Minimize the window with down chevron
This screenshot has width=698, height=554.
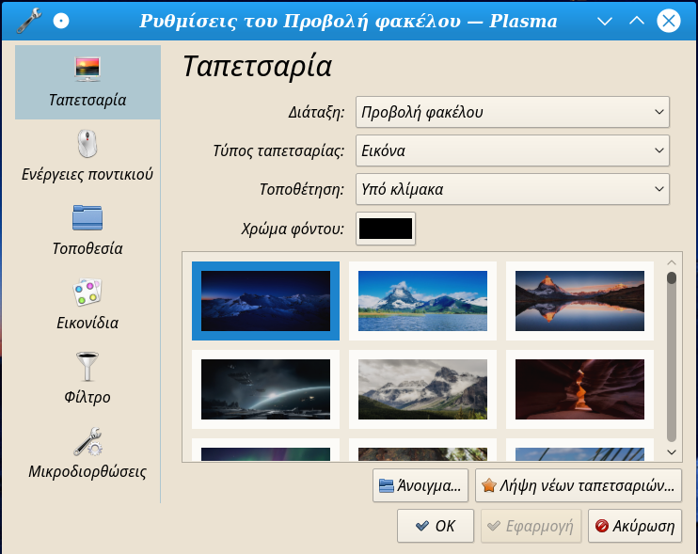click(605, 21)
